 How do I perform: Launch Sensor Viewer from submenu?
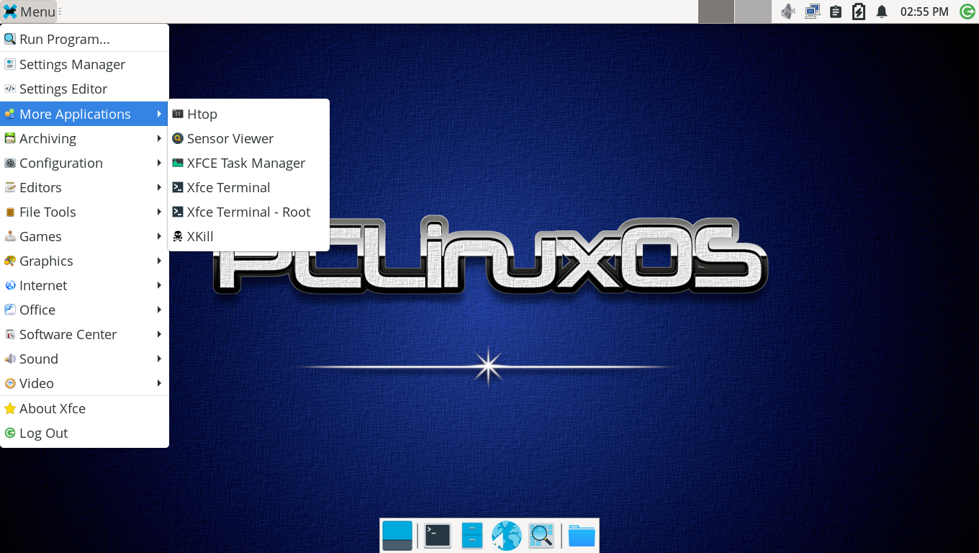click(248, 138)
